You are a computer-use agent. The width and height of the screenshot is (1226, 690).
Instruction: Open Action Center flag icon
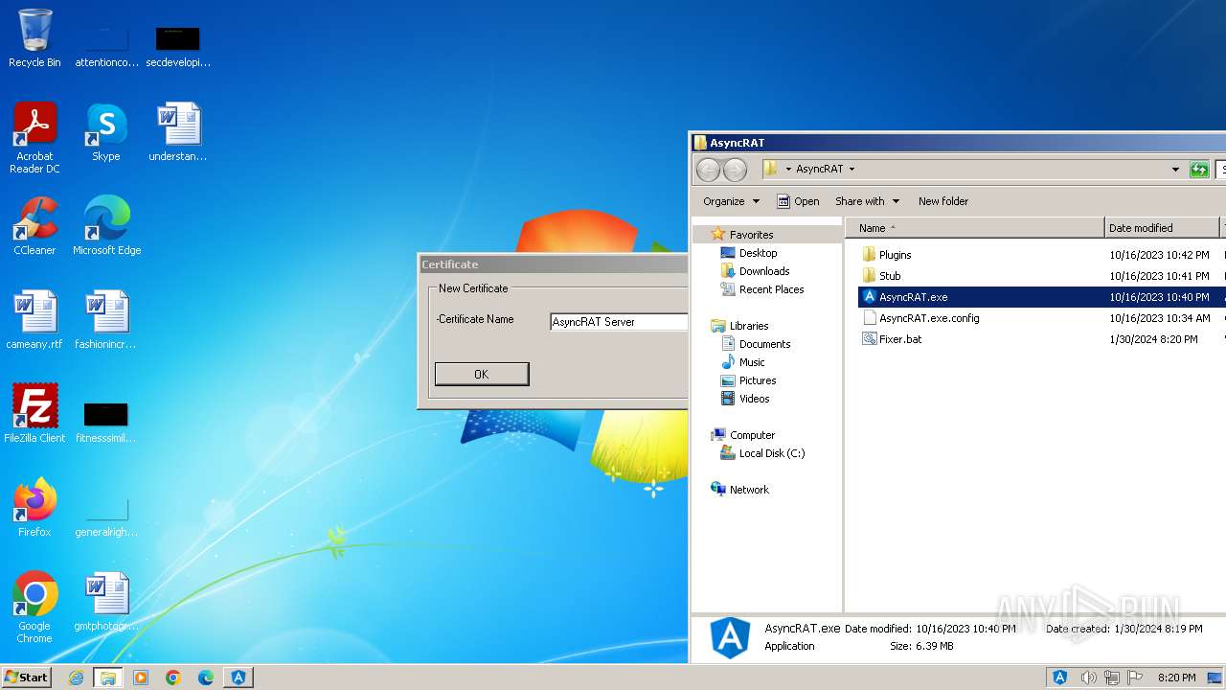point(1135,678)
